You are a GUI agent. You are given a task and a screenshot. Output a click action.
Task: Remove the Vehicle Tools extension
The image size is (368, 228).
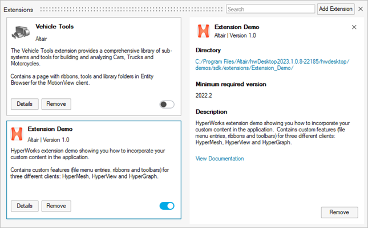[x=56, y=104]
